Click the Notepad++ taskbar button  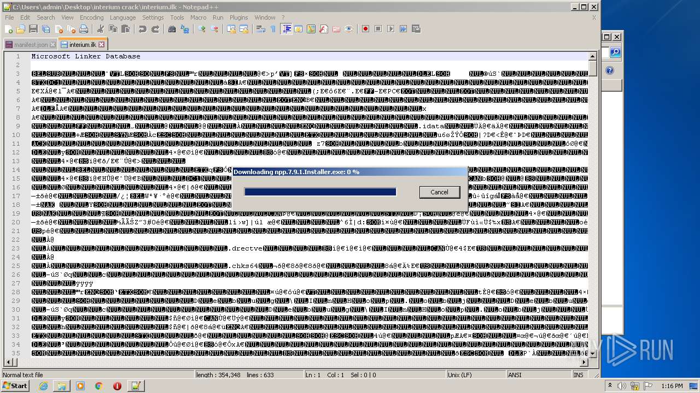tap(136, 386)
